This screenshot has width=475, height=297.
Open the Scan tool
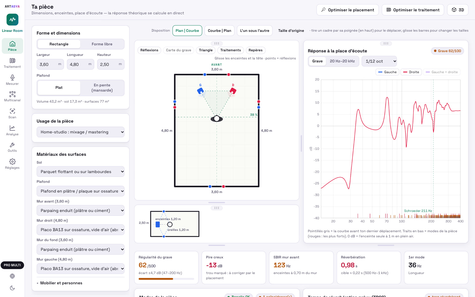click(12, 114)
